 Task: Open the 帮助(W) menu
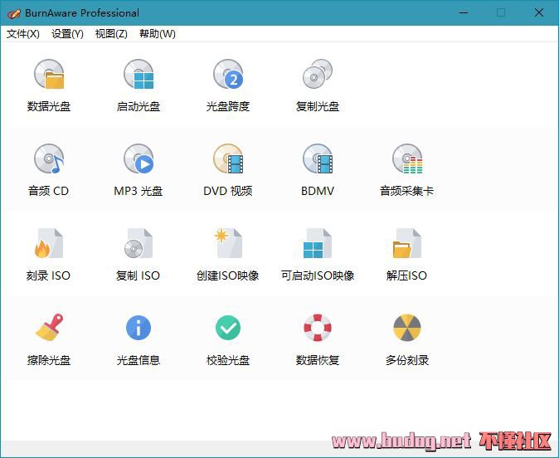tap(158, 34)
